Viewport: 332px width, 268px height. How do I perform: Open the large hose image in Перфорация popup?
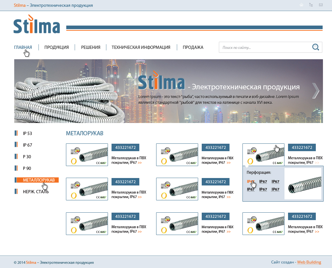tap(303, 184)
